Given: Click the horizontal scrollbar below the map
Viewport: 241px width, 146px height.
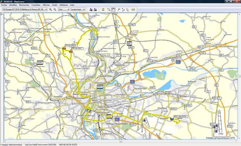Looking at the screenshot, I should (x=121, y=141).
